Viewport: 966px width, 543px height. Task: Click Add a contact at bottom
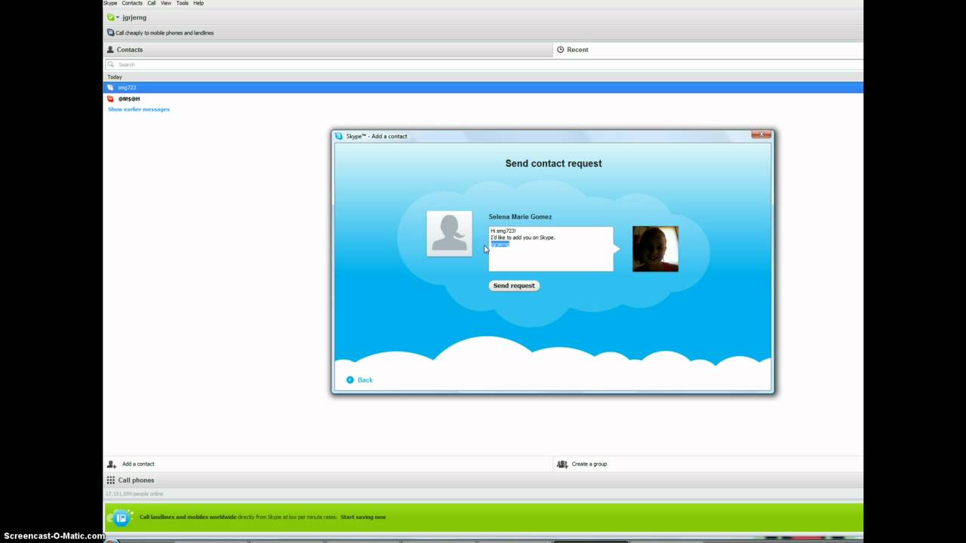click(138, 465)
